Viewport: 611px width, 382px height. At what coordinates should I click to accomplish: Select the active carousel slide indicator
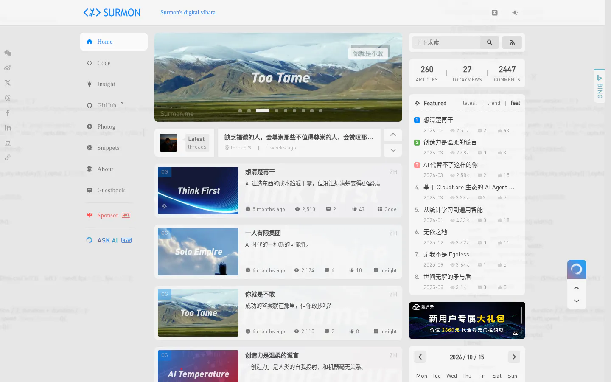(263, 111)
